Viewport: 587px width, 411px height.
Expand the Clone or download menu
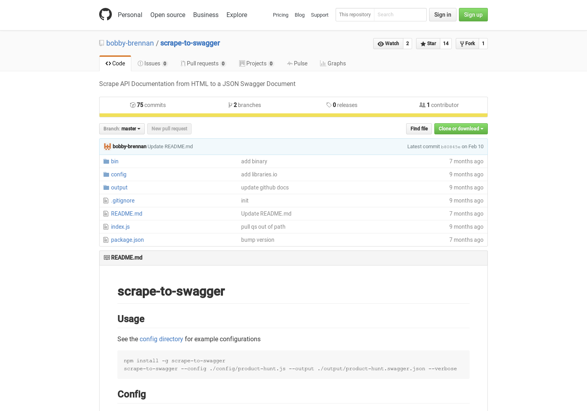[x=461, y=129]
